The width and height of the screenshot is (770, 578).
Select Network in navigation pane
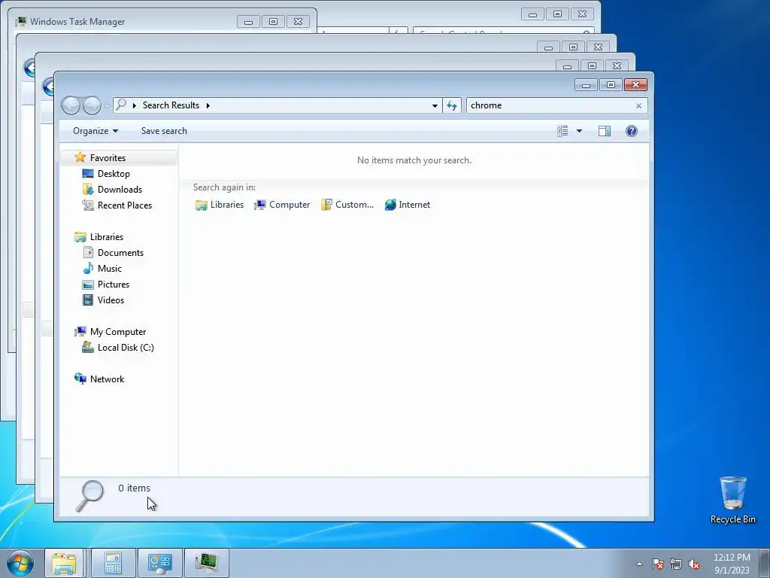pos(107,379)
